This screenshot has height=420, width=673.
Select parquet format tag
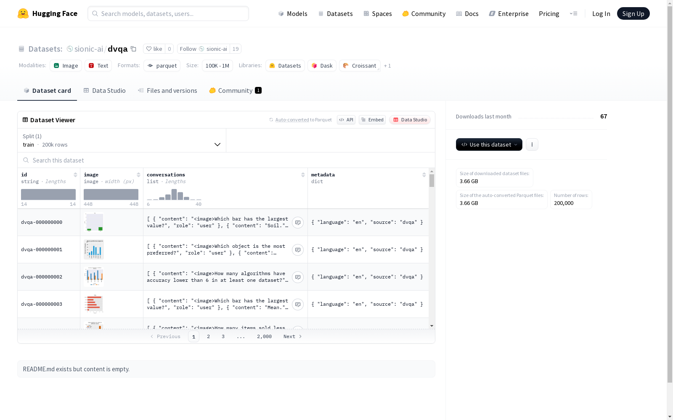[x=162, y=66]
